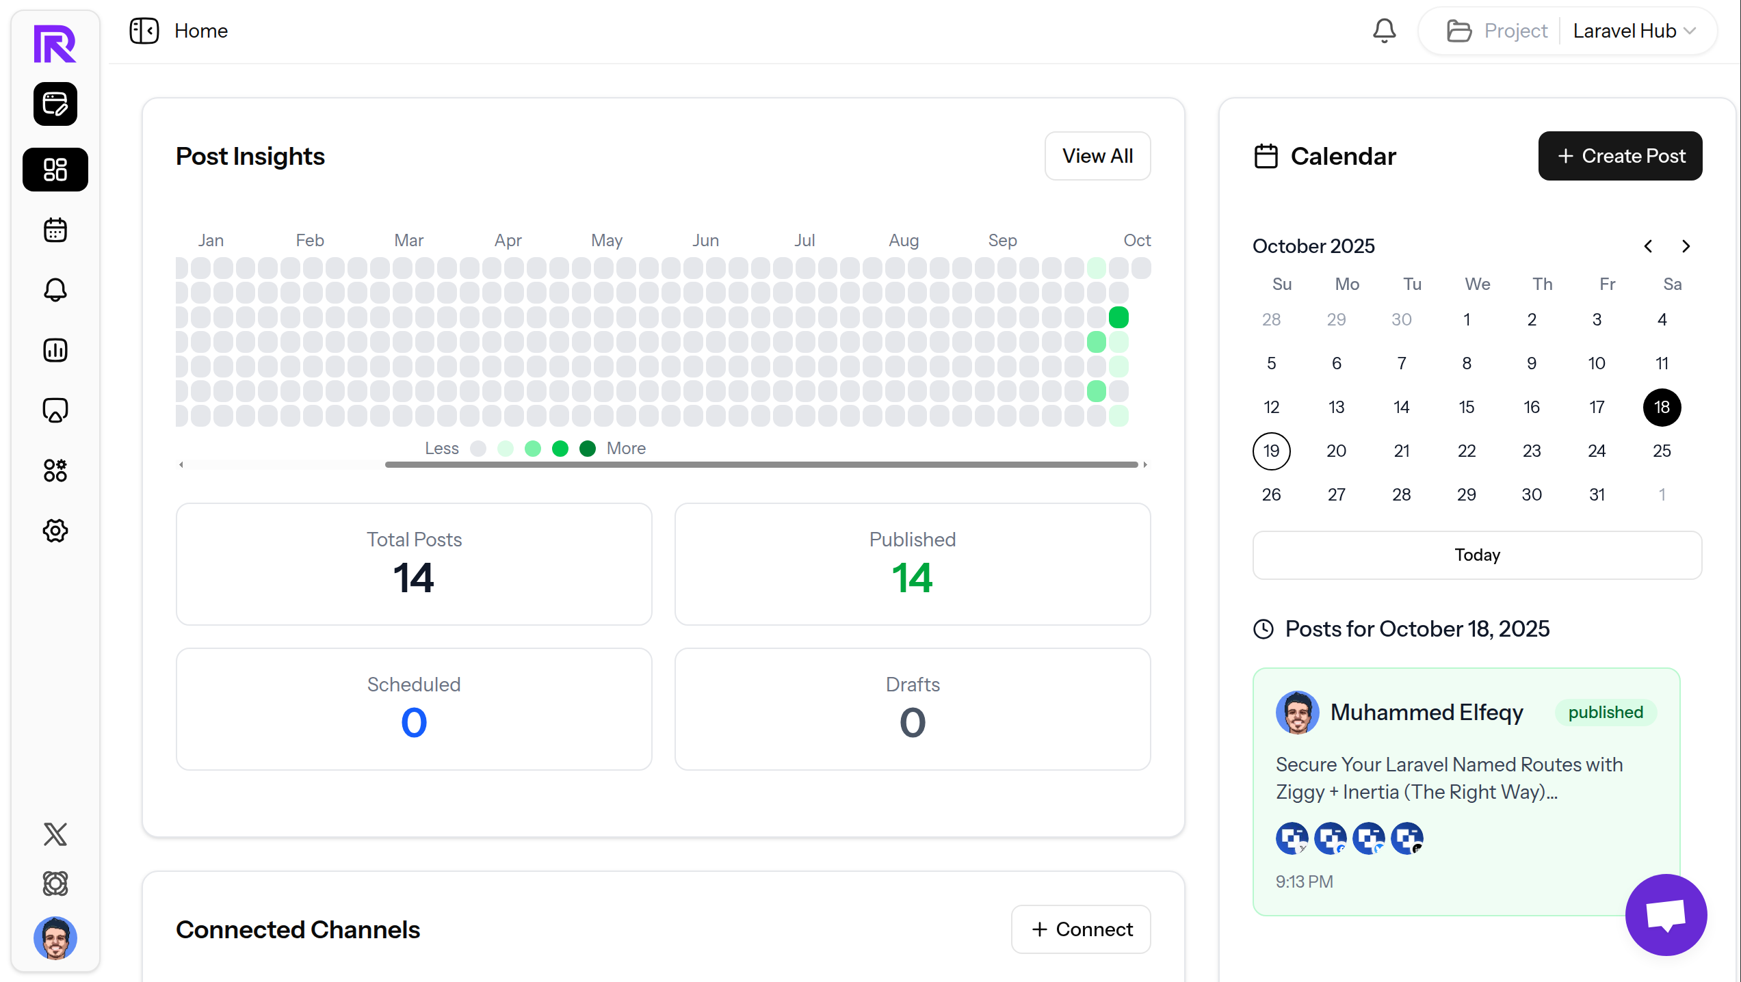
Task: Select October 19 on the calendar
Action: click(x=1271, y=451)
